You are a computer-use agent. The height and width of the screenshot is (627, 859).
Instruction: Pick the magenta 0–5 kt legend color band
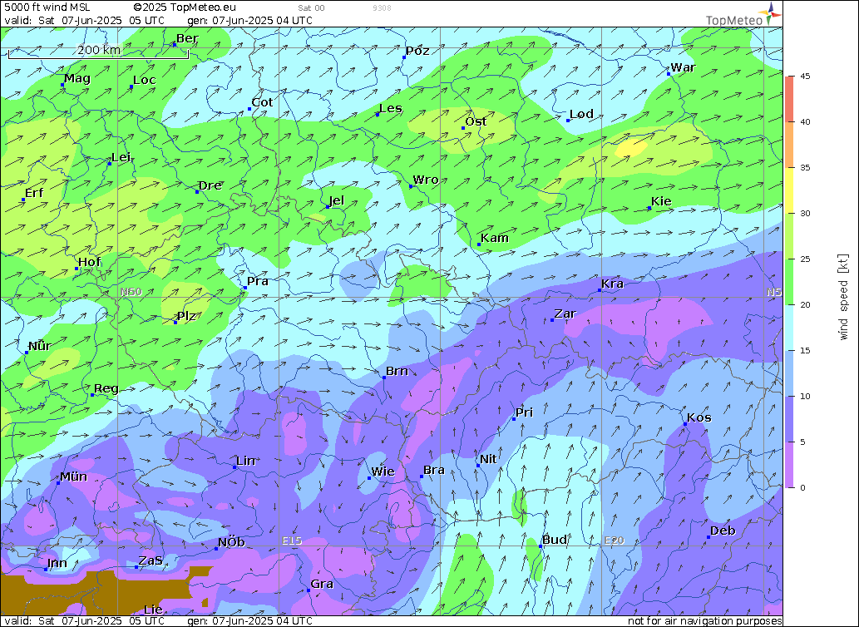(789, 465)
